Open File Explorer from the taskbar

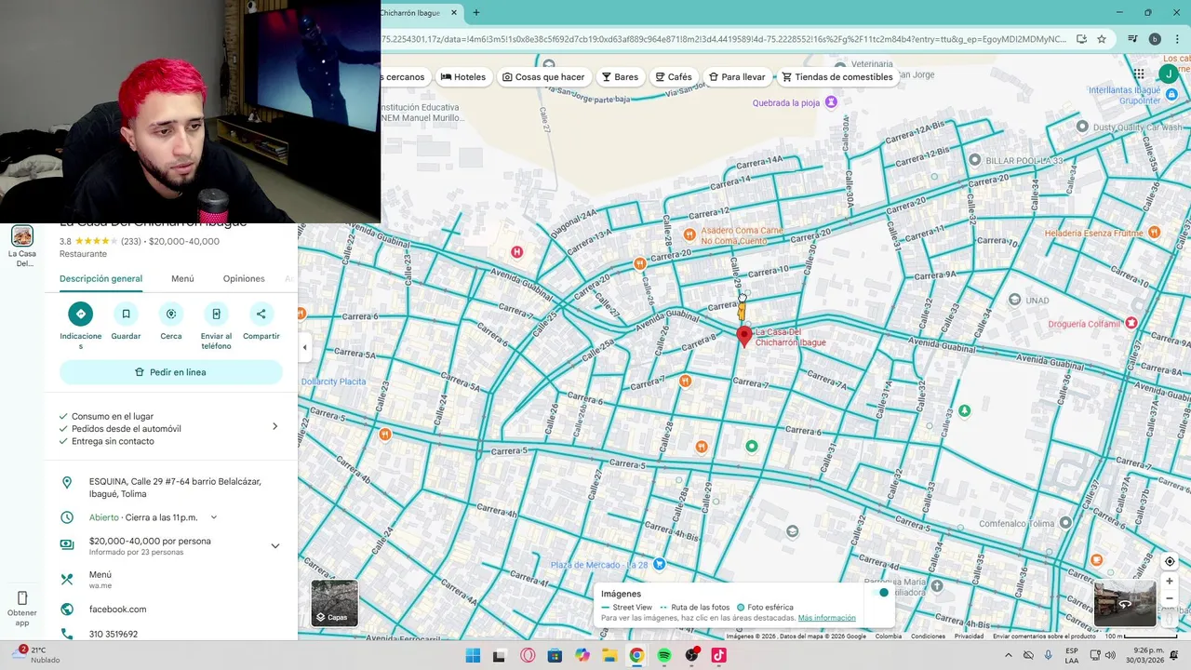click(609, 655)
